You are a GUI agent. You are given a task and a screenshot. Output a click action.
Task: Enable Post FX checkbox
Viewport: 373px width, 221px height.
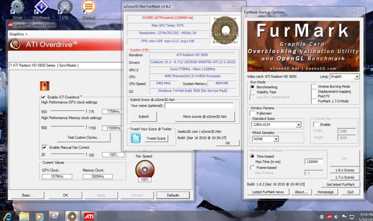point(314,96)
